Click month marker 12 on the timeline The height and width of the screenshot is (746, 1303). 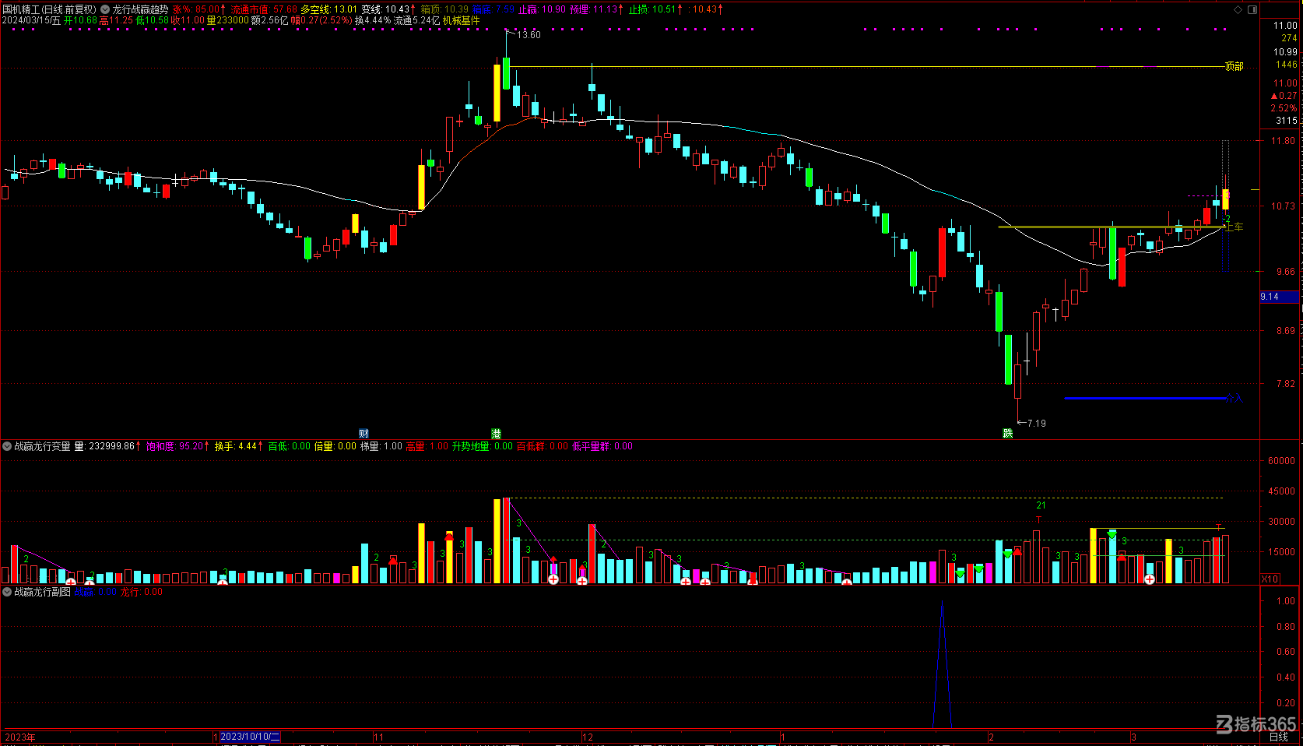(588, 737)
